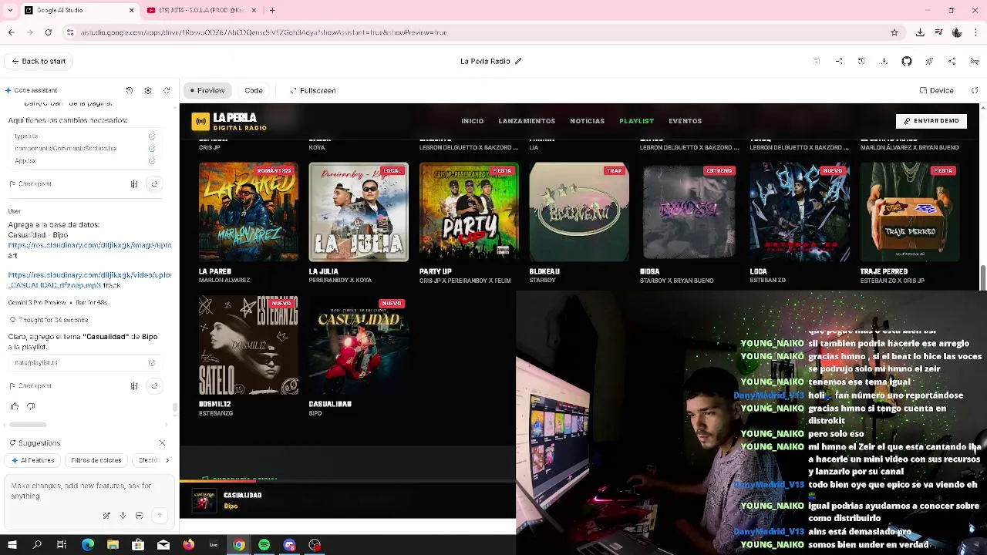The image size is (987, 555).
Task: Open data/playlist.ts changed file row
Action: click(85, 362)
